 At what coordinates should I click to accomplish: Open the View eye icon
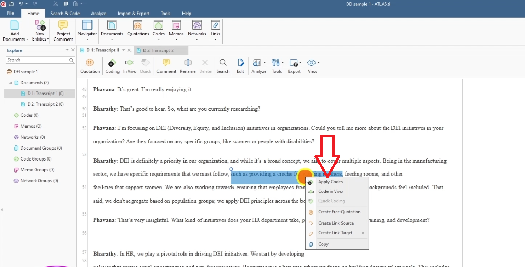tap(311, 63)
